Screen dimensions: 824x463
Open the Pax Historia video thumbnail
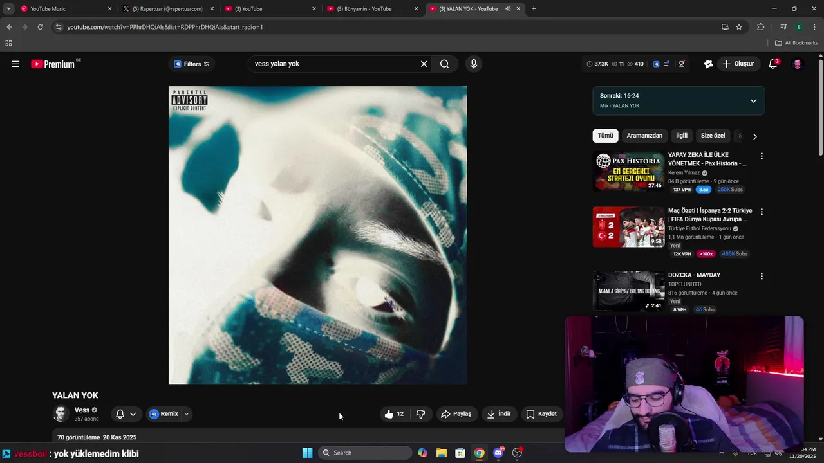[629, 171]
